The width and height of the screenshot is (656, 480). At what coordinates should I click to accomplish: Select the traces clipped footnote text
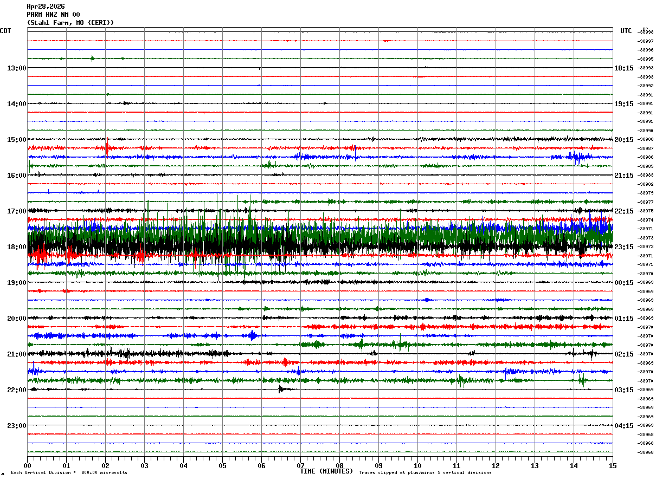click(425, 473)
